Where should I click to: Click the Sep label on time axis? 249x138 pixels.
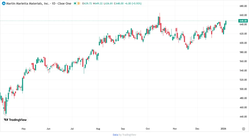(123, 129)
